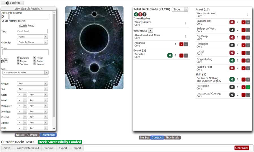
Task: Click the checked select-all class box
Action: (3, 62)
